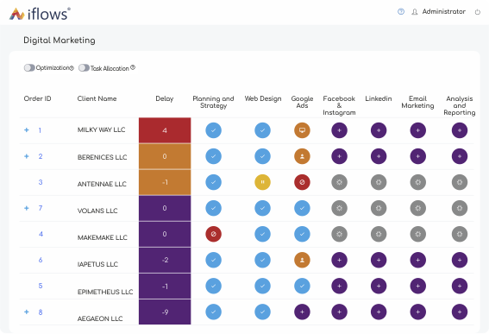Expand order 7 VOLANS LLC row
Image resolution: width=489 pixels, height=334 pixels.
pyautogui.click(x=27, y=208)
